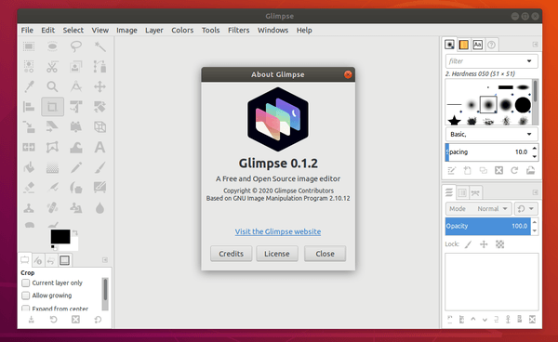Open the File menu
558x342 pixels.
click(x=27, y=31)
